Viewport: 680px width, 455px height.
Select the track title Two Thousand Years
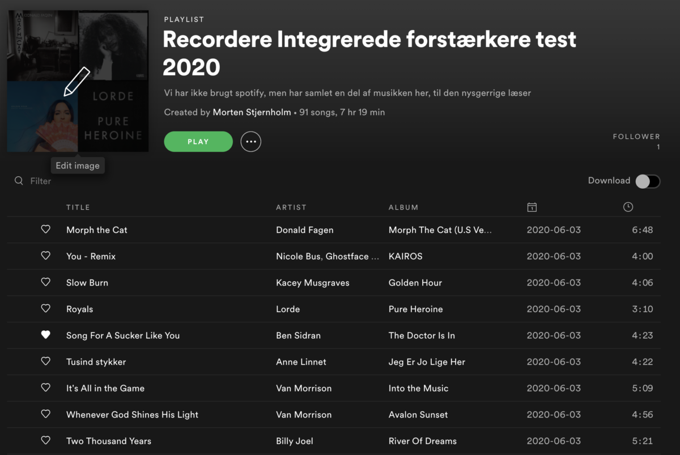[x=109, y=441]
